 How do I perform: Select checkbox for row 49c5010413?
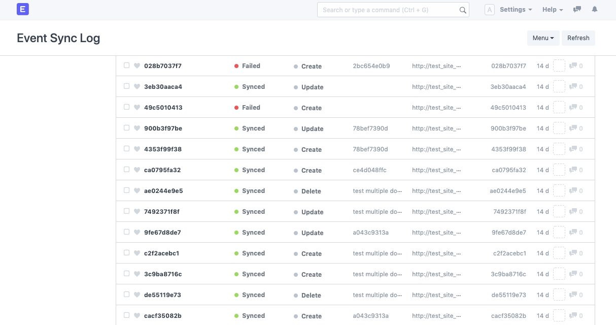(127, 107)
